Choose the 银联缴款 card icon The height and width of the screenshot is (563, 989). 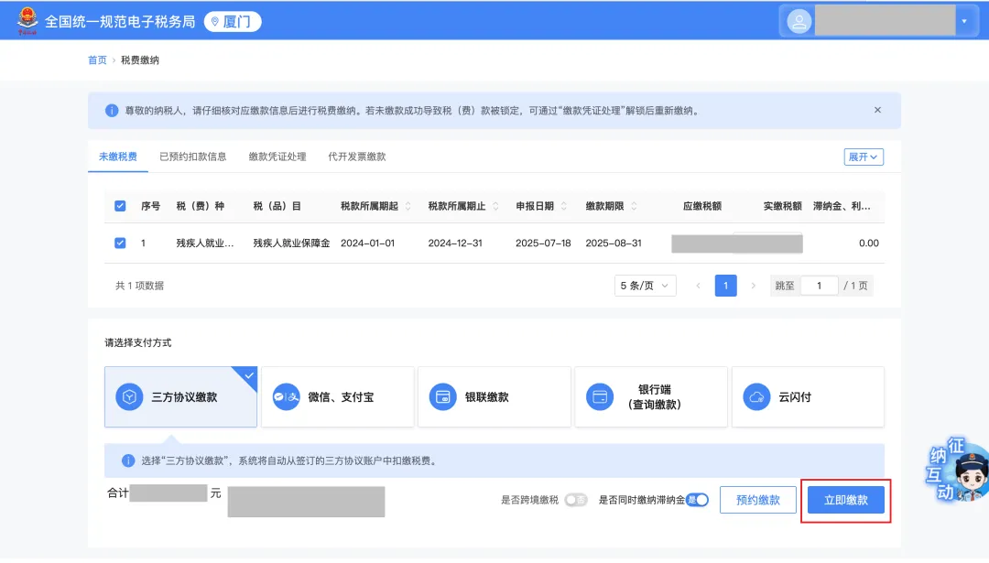point(443,397)
